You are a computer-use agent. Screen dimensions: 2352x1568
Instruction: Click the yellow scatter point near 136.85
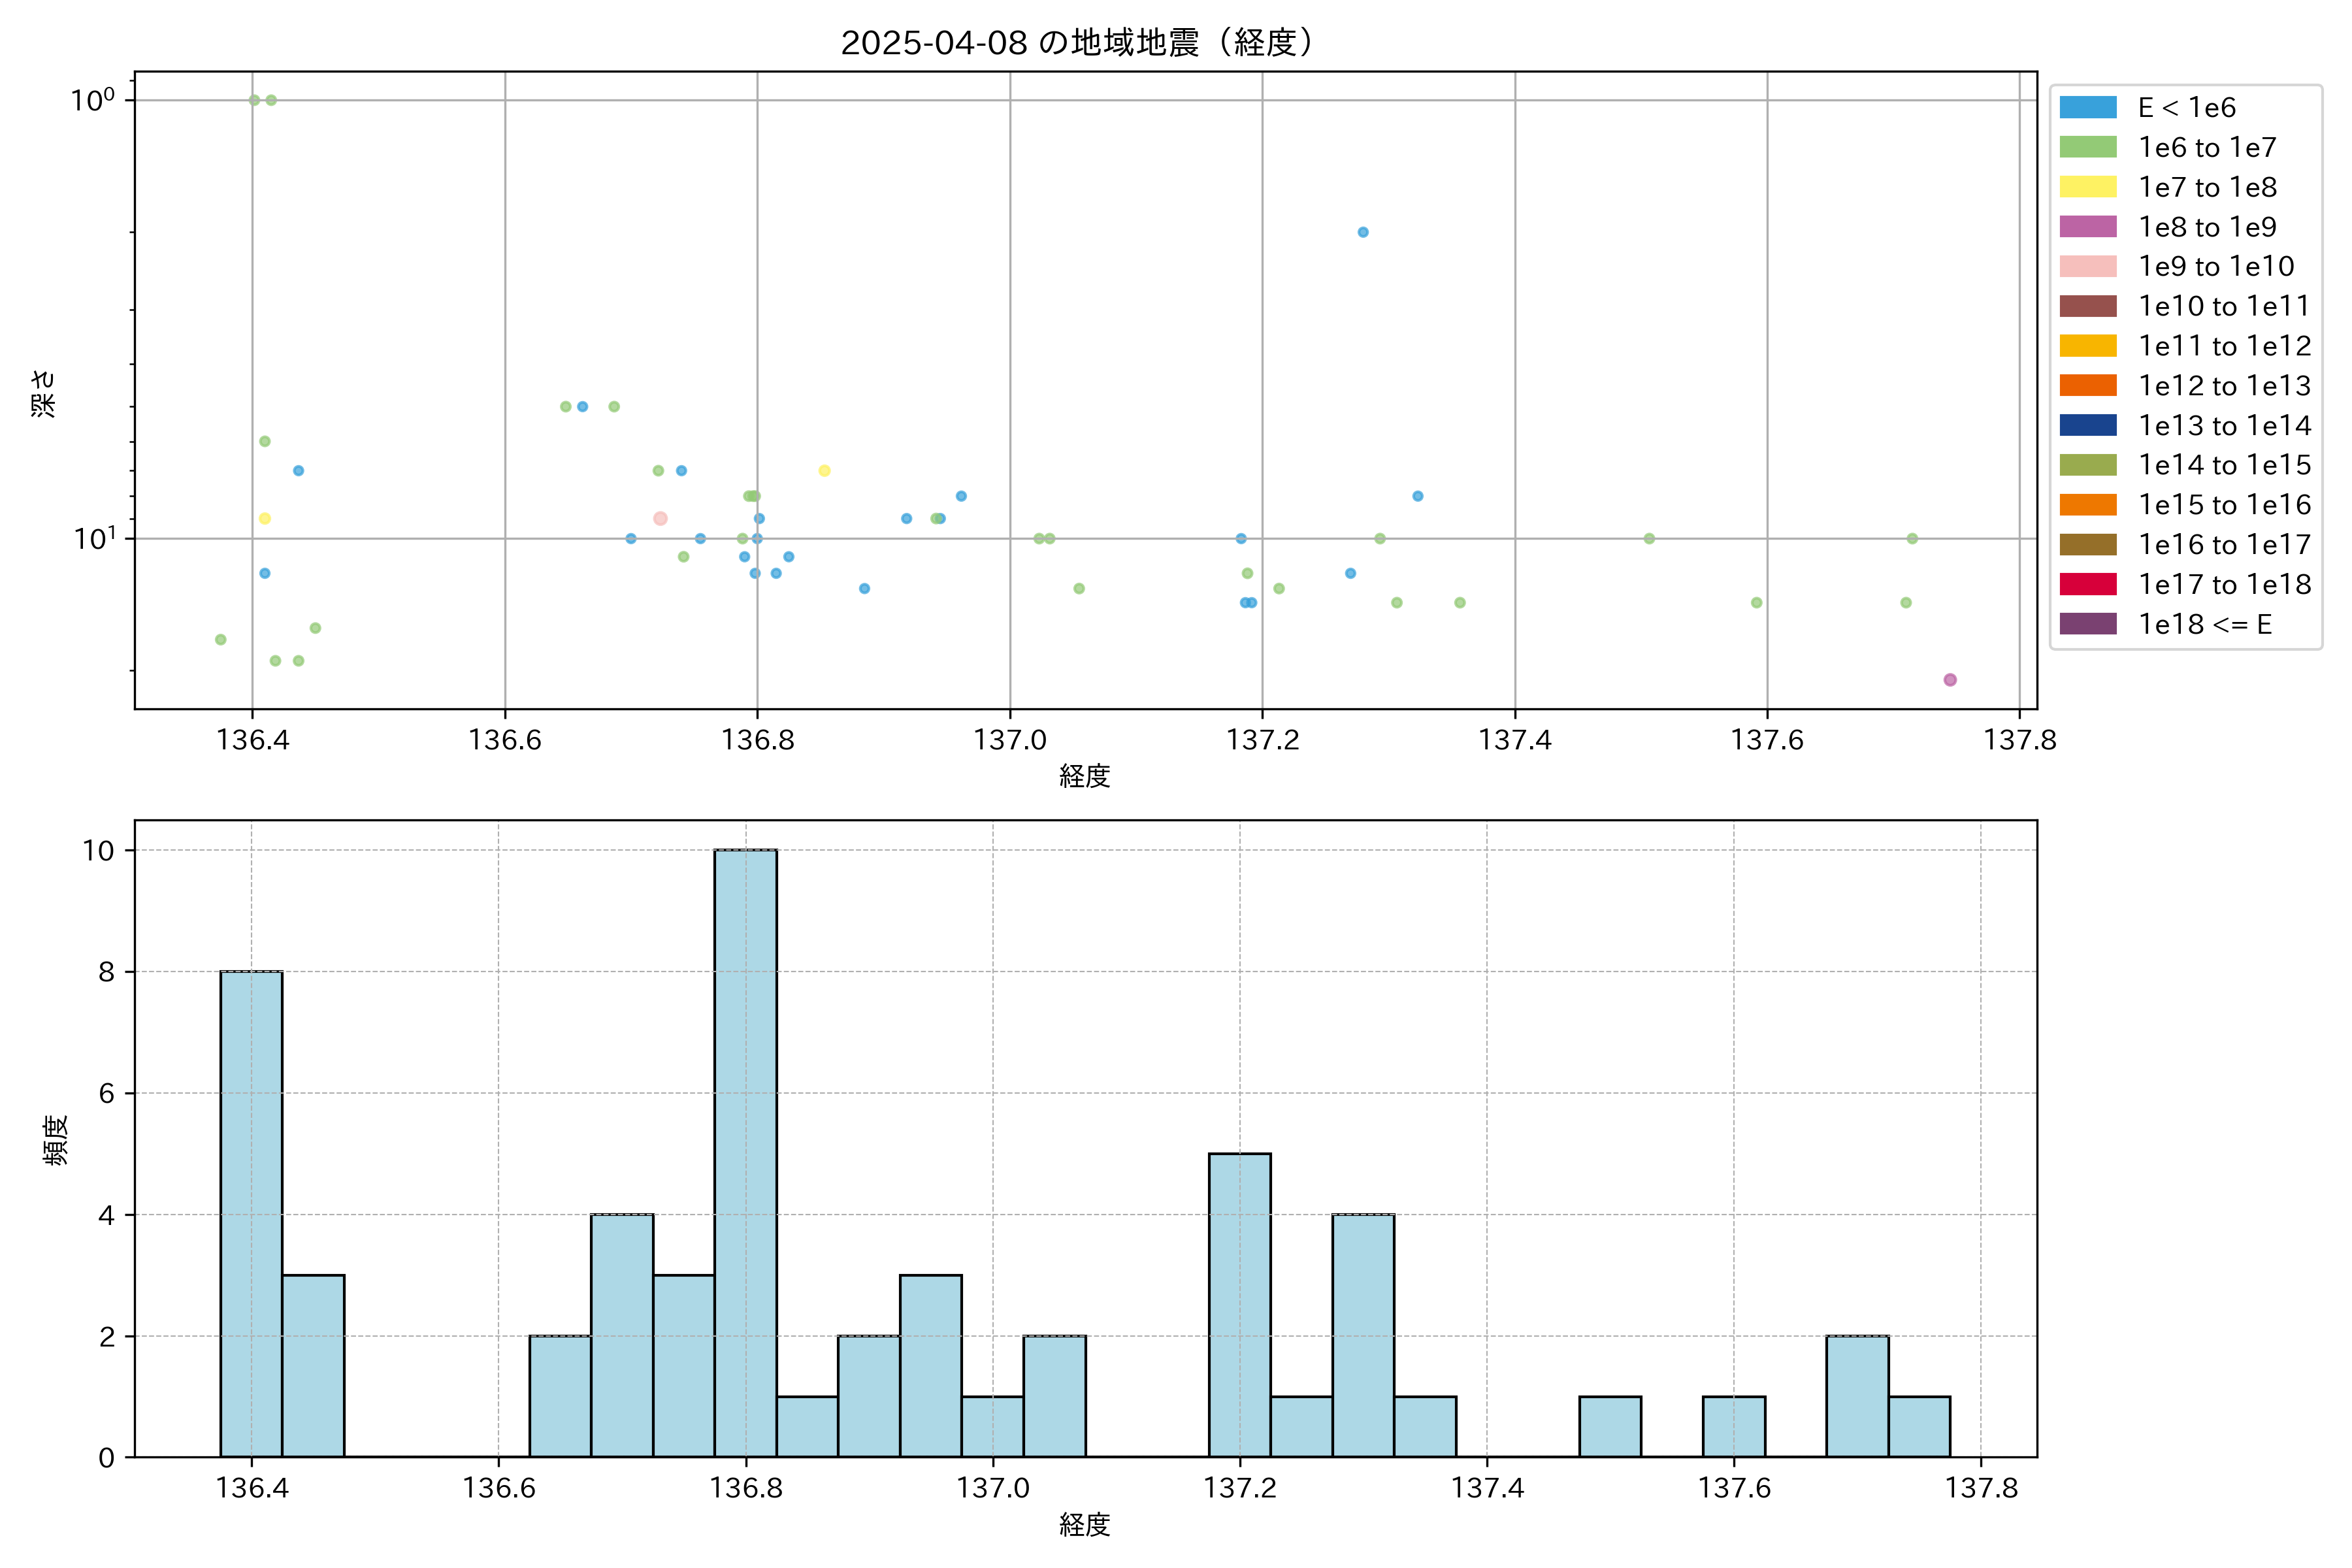tap(824, 471)
